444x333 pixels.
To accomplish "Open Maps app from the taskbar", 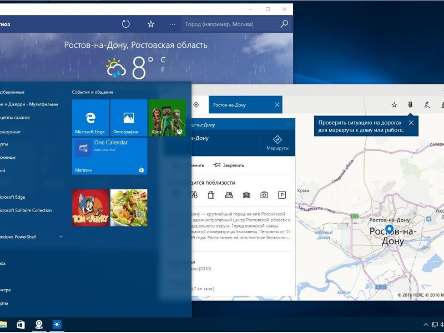I will [39, 325].
